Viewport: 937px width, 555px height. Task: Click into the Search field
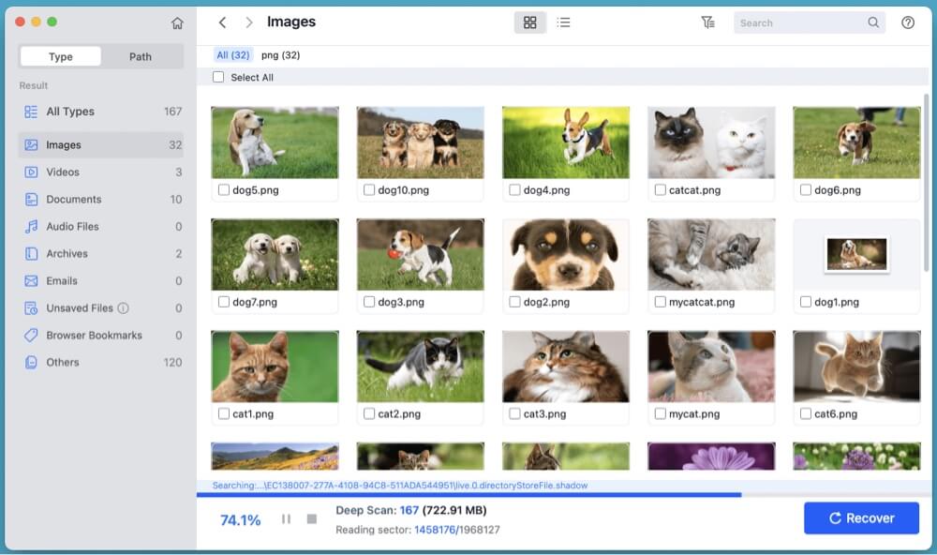click(x=801, y=22)
